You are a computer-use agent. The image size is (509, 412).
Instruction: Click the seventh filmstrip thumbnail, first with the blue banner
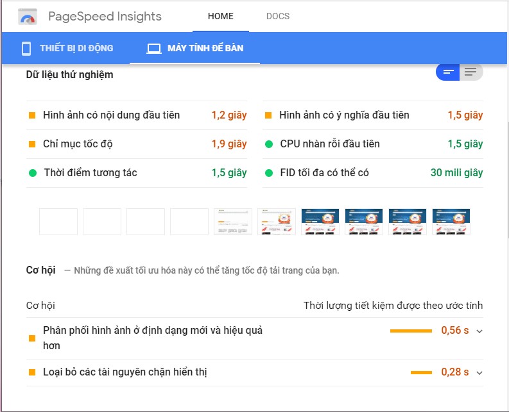coord(320,222)
